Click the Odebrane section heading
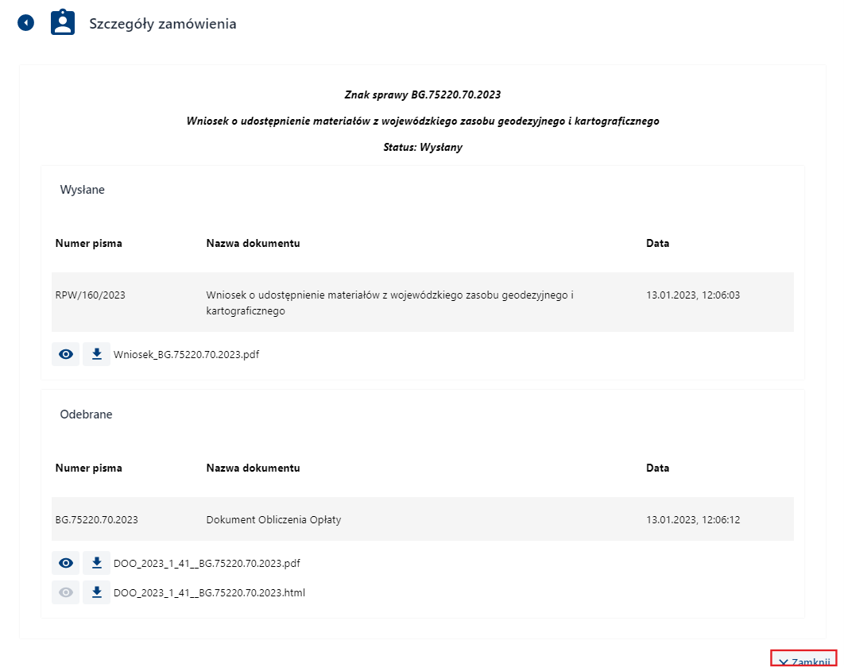The height and width of the screenshot is (667, 844). pyautogui.click(x=86, y=414)
